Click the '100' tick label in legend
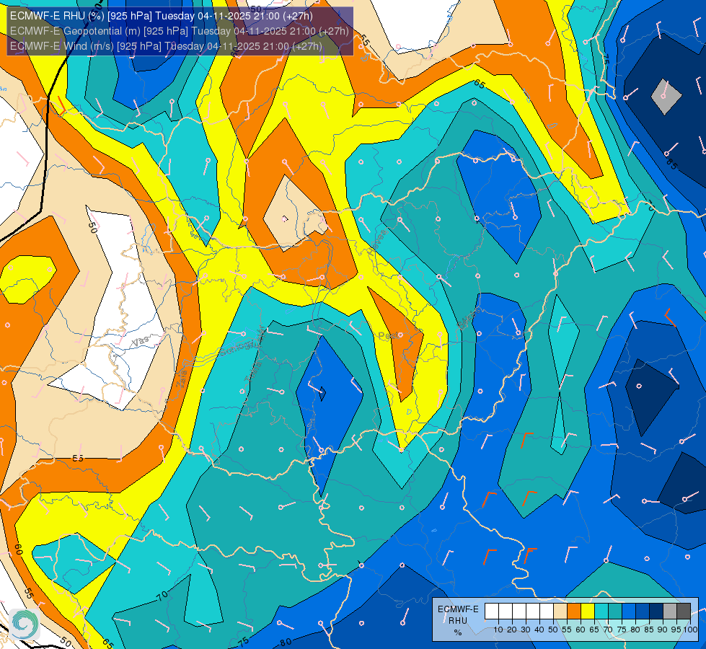 [690, 630]
